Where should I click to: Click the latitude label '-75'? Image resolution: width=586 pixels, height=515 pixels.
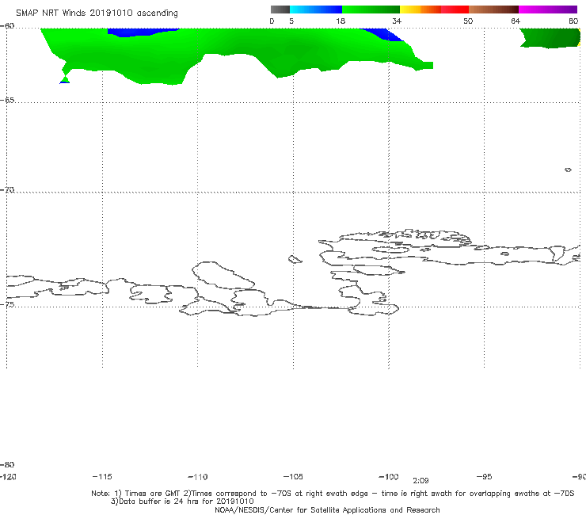click(7, 304)
